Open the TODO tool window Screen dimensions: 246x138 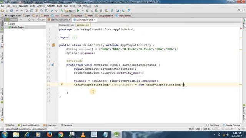9,125
